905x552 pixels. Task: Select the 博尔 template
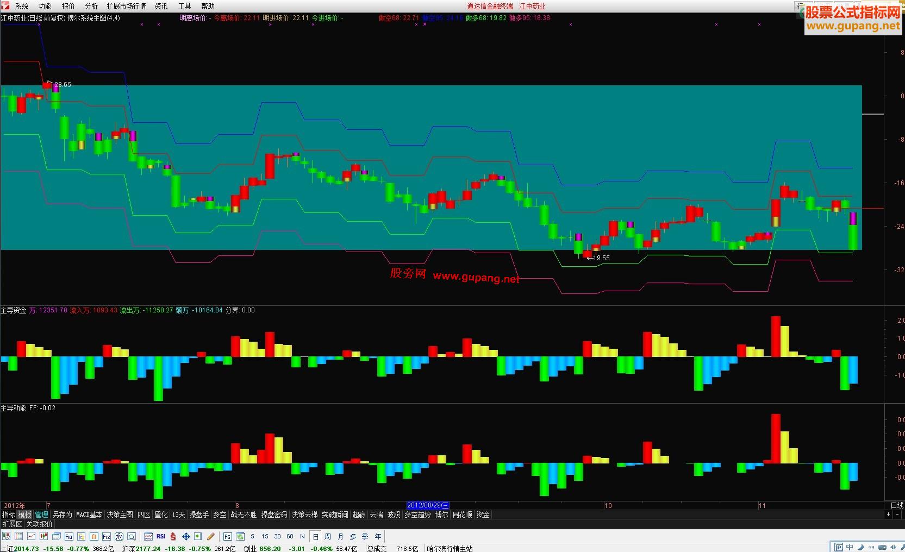(x=442, y=515)
